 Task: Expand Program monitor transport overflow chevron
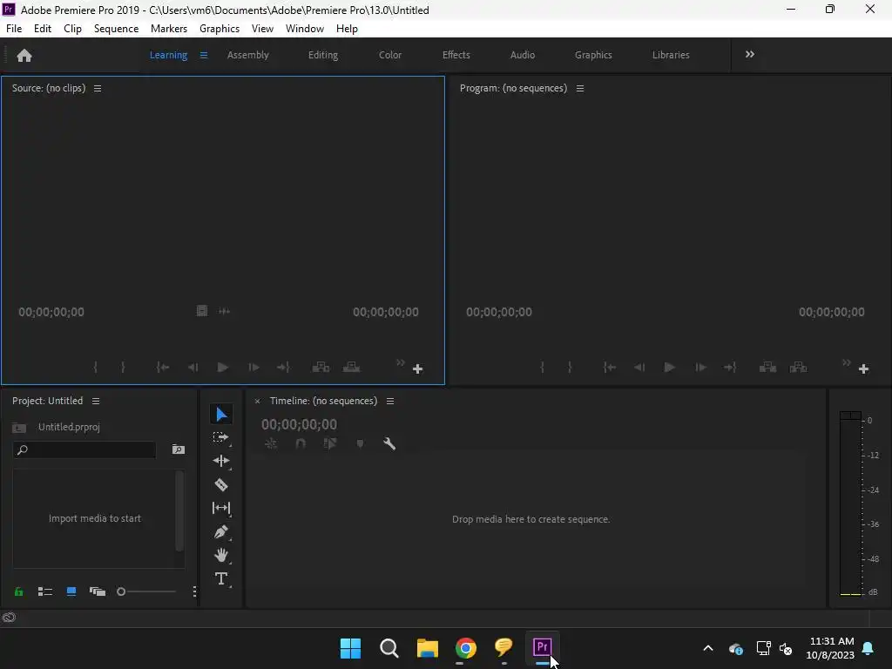click(847, 362)
